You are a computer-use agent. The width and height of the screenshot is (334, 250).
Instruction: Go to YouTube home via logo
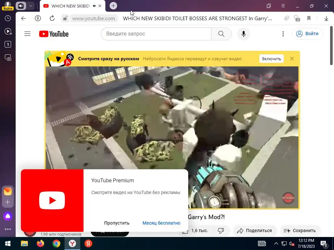(54, 34)
